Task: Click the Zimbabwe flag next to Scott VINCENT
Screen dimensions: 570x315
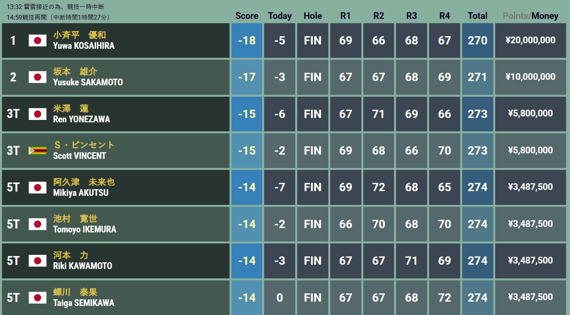Action: [x=37, y=151]
